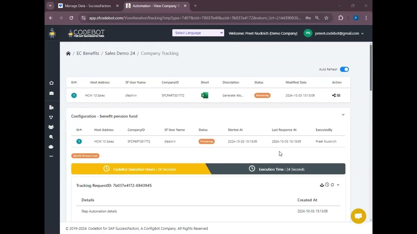
Task: Open the browser extensions puzzle icon
Action: pos(341,18)
